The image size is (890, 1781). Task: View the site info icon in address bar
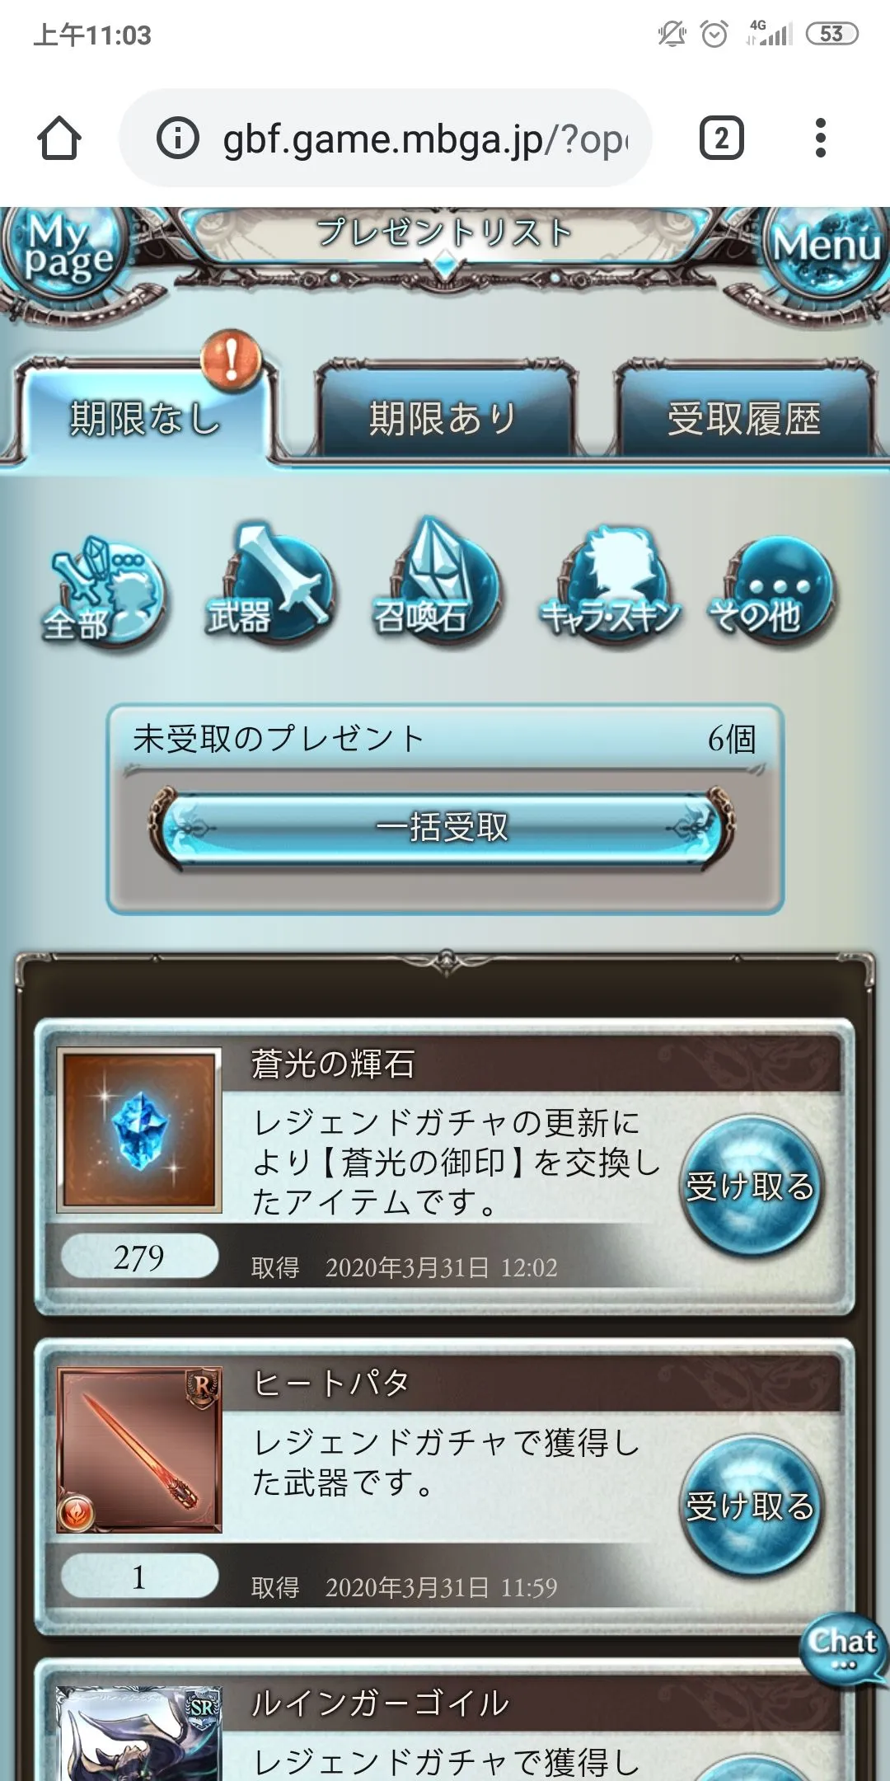[x=178, y=138]
